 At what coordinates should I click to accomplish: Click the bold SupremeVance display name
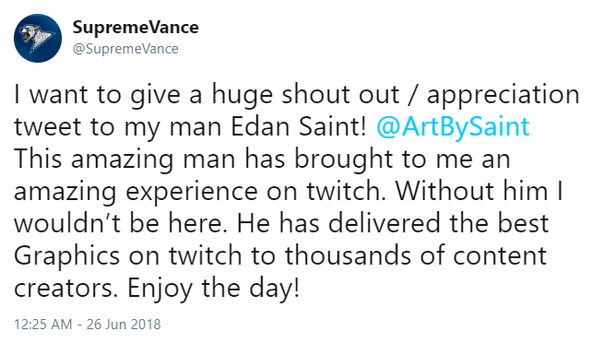(136, 28)
